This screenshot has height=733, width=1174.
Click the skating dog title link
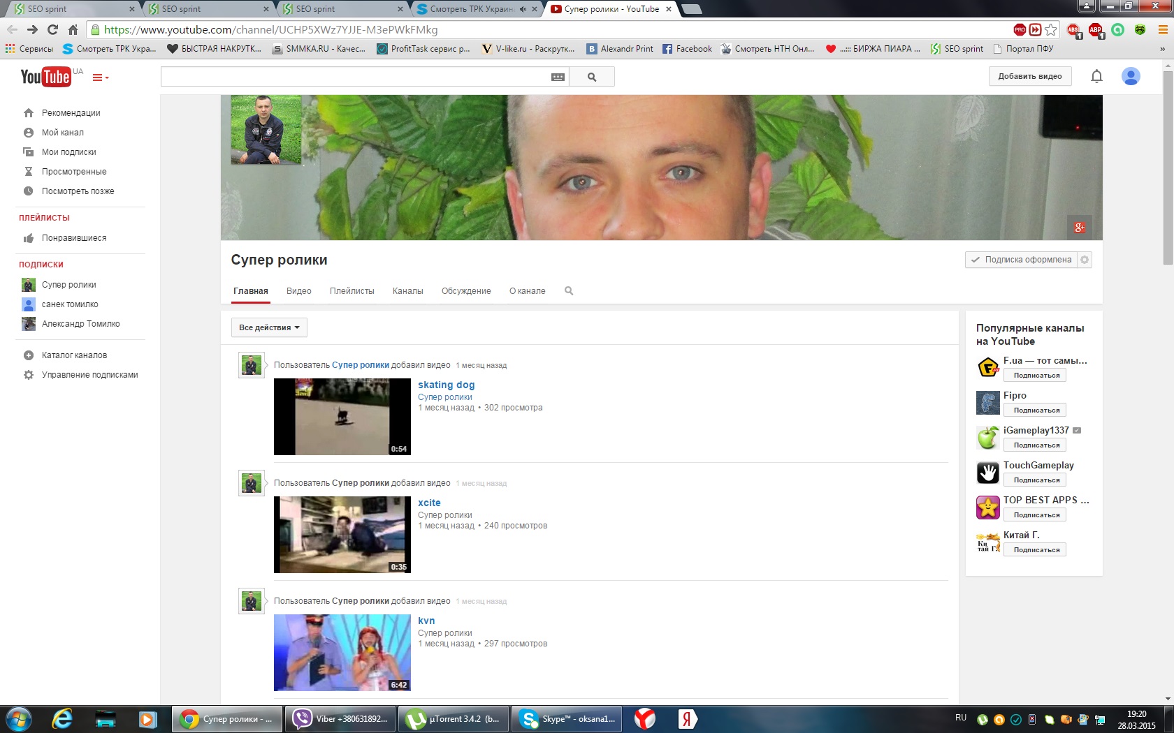[x=447, y=385]
